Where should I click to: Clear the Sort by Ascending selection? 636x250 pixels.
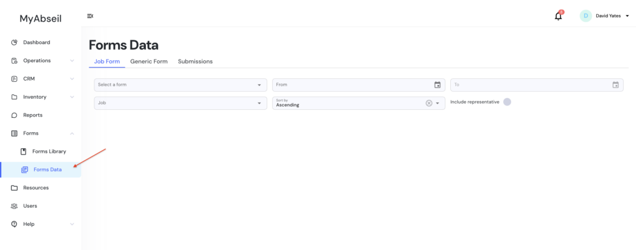click(x=429, y=103)
